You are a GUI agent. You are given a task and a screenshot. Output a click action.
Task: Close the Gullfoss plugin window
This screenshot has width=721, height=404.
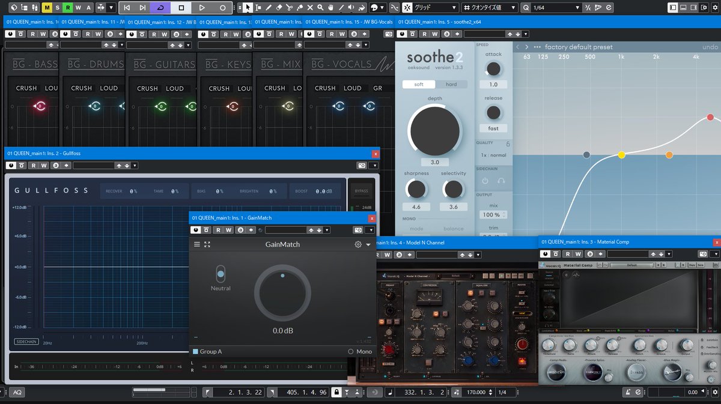tap(376, 154)
